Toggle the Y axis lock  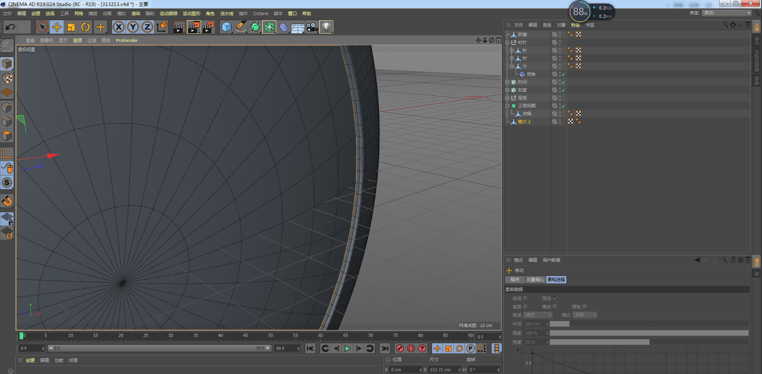133,27
